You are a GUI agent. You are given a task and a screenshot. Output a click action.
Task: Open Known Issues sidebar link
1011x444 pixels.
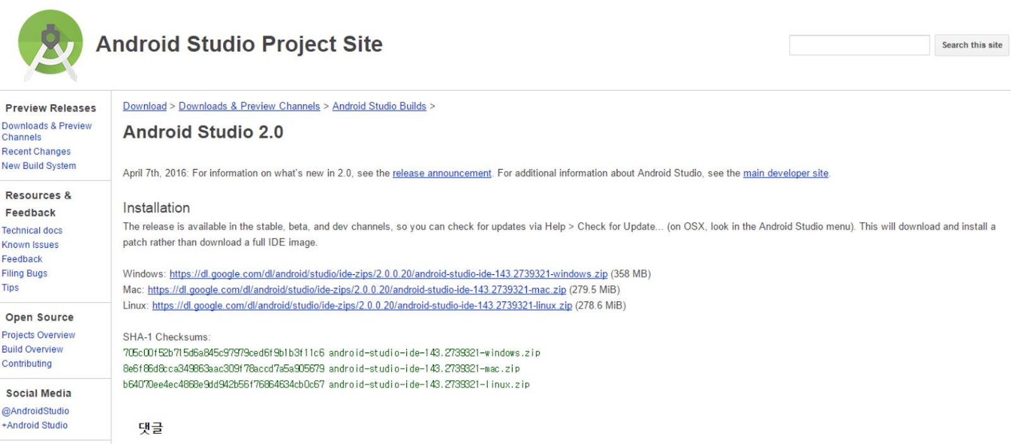click(x=30, y=245)
